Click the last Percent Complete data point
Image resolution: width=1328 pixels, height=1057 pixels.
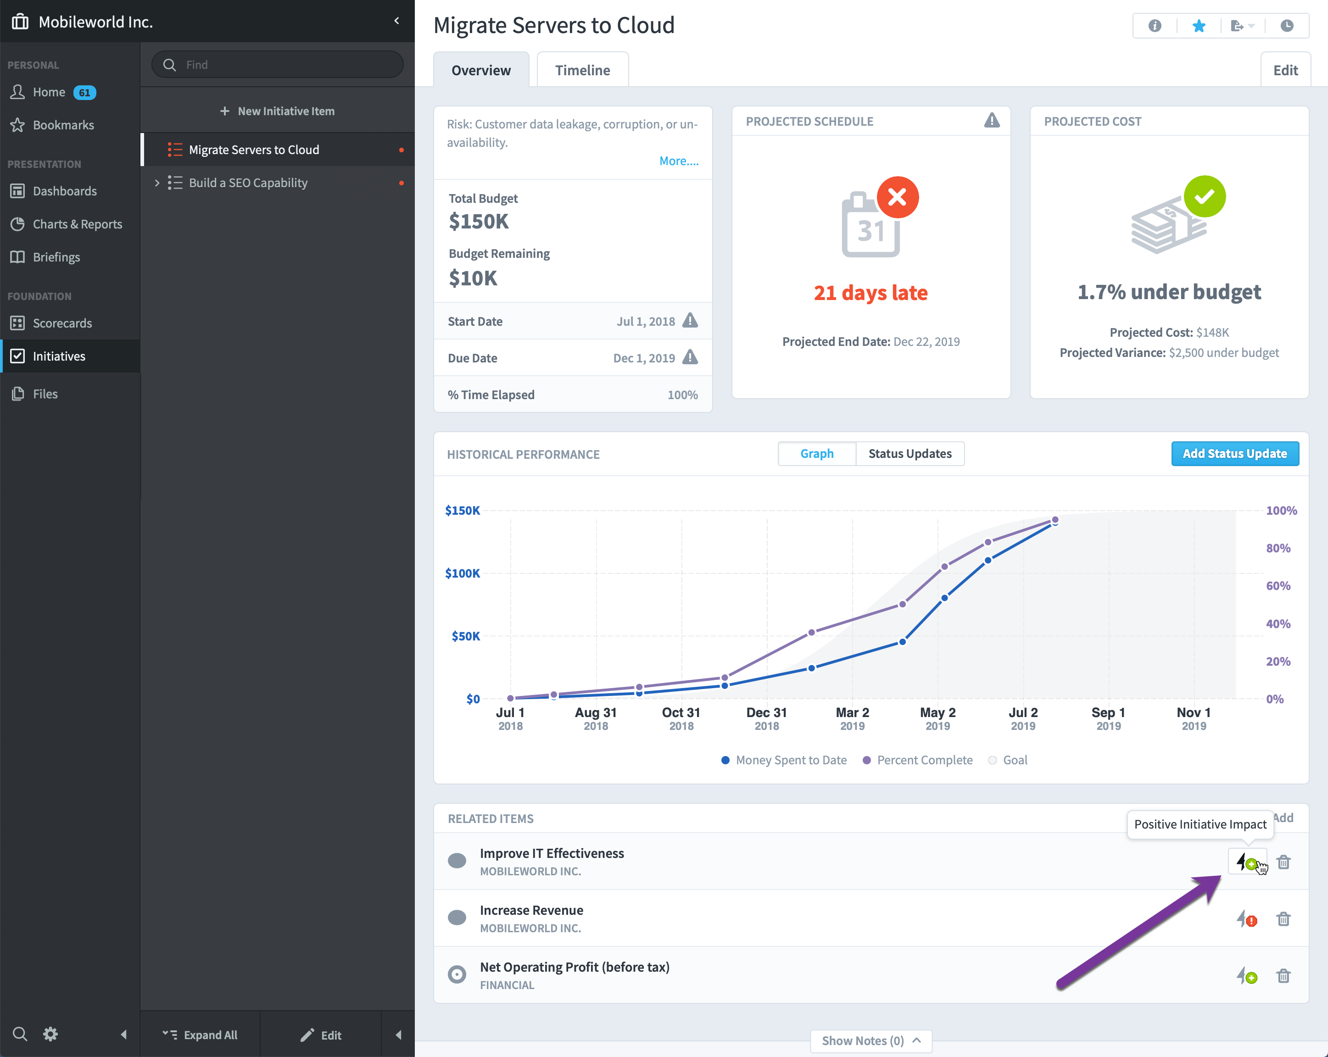[x=1055, y=520]
